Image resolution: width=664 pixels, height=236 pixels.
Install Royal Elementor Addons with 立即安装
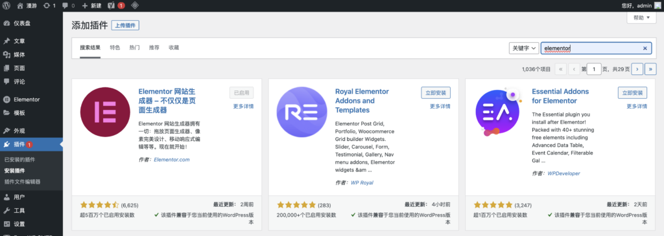point(436,92)
